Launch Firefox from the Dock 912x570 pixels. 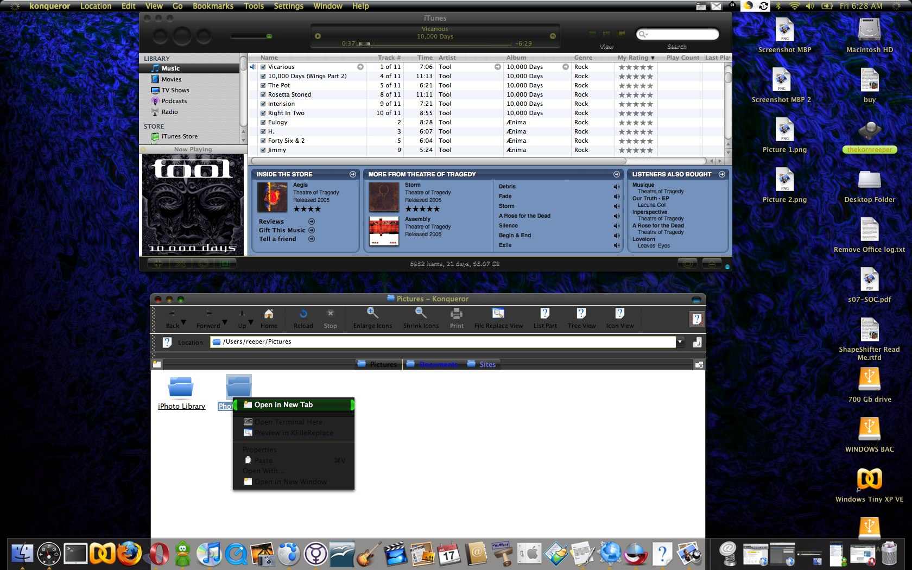[x=129, y=554]
